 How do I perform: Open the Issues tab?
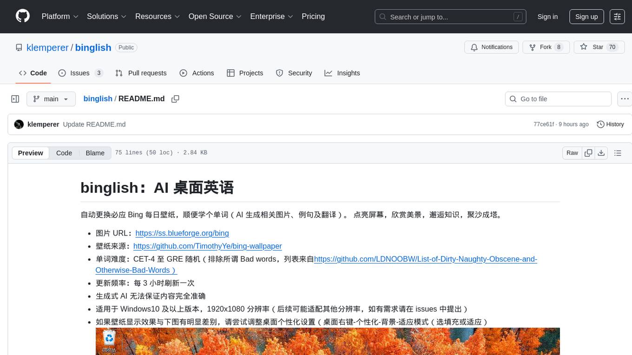pyautogui.click(x=80, y=73)
